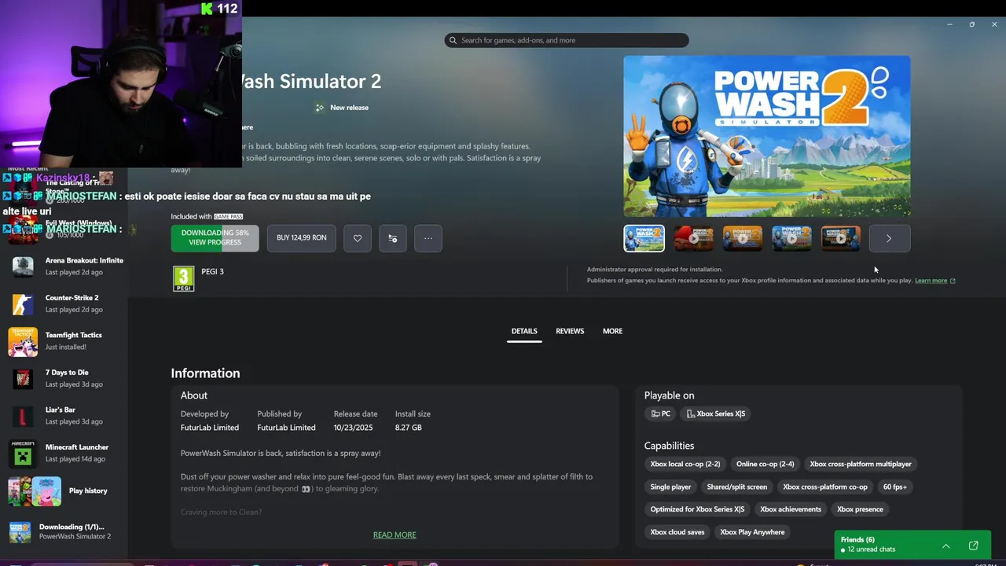This screenshot has height=566, width=1006.
Task: Open the Liar's Bar icon in the sidebar
Action: (x=23, y=416)
